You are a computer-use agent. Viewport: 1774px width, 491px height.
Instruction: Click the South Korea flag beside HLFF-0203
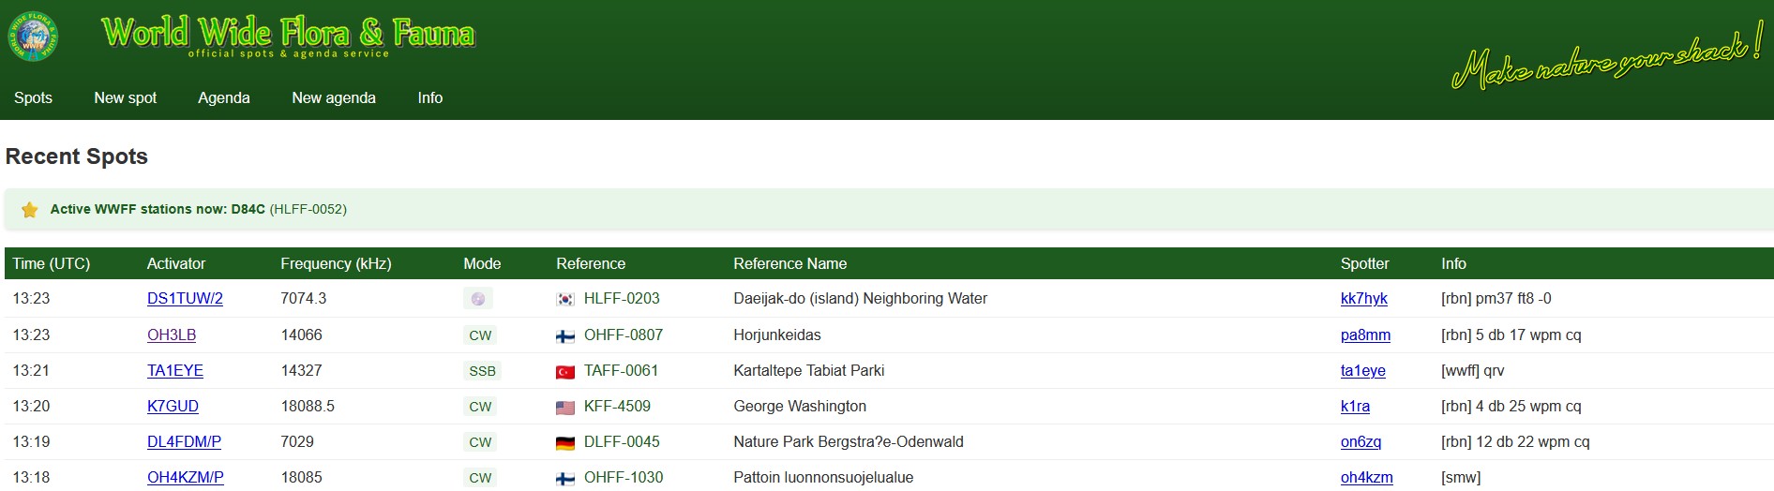click(x=565, y=300)
